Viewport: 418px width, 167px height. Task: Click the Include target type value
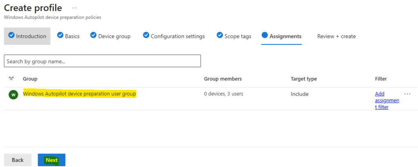click(300, 94)
